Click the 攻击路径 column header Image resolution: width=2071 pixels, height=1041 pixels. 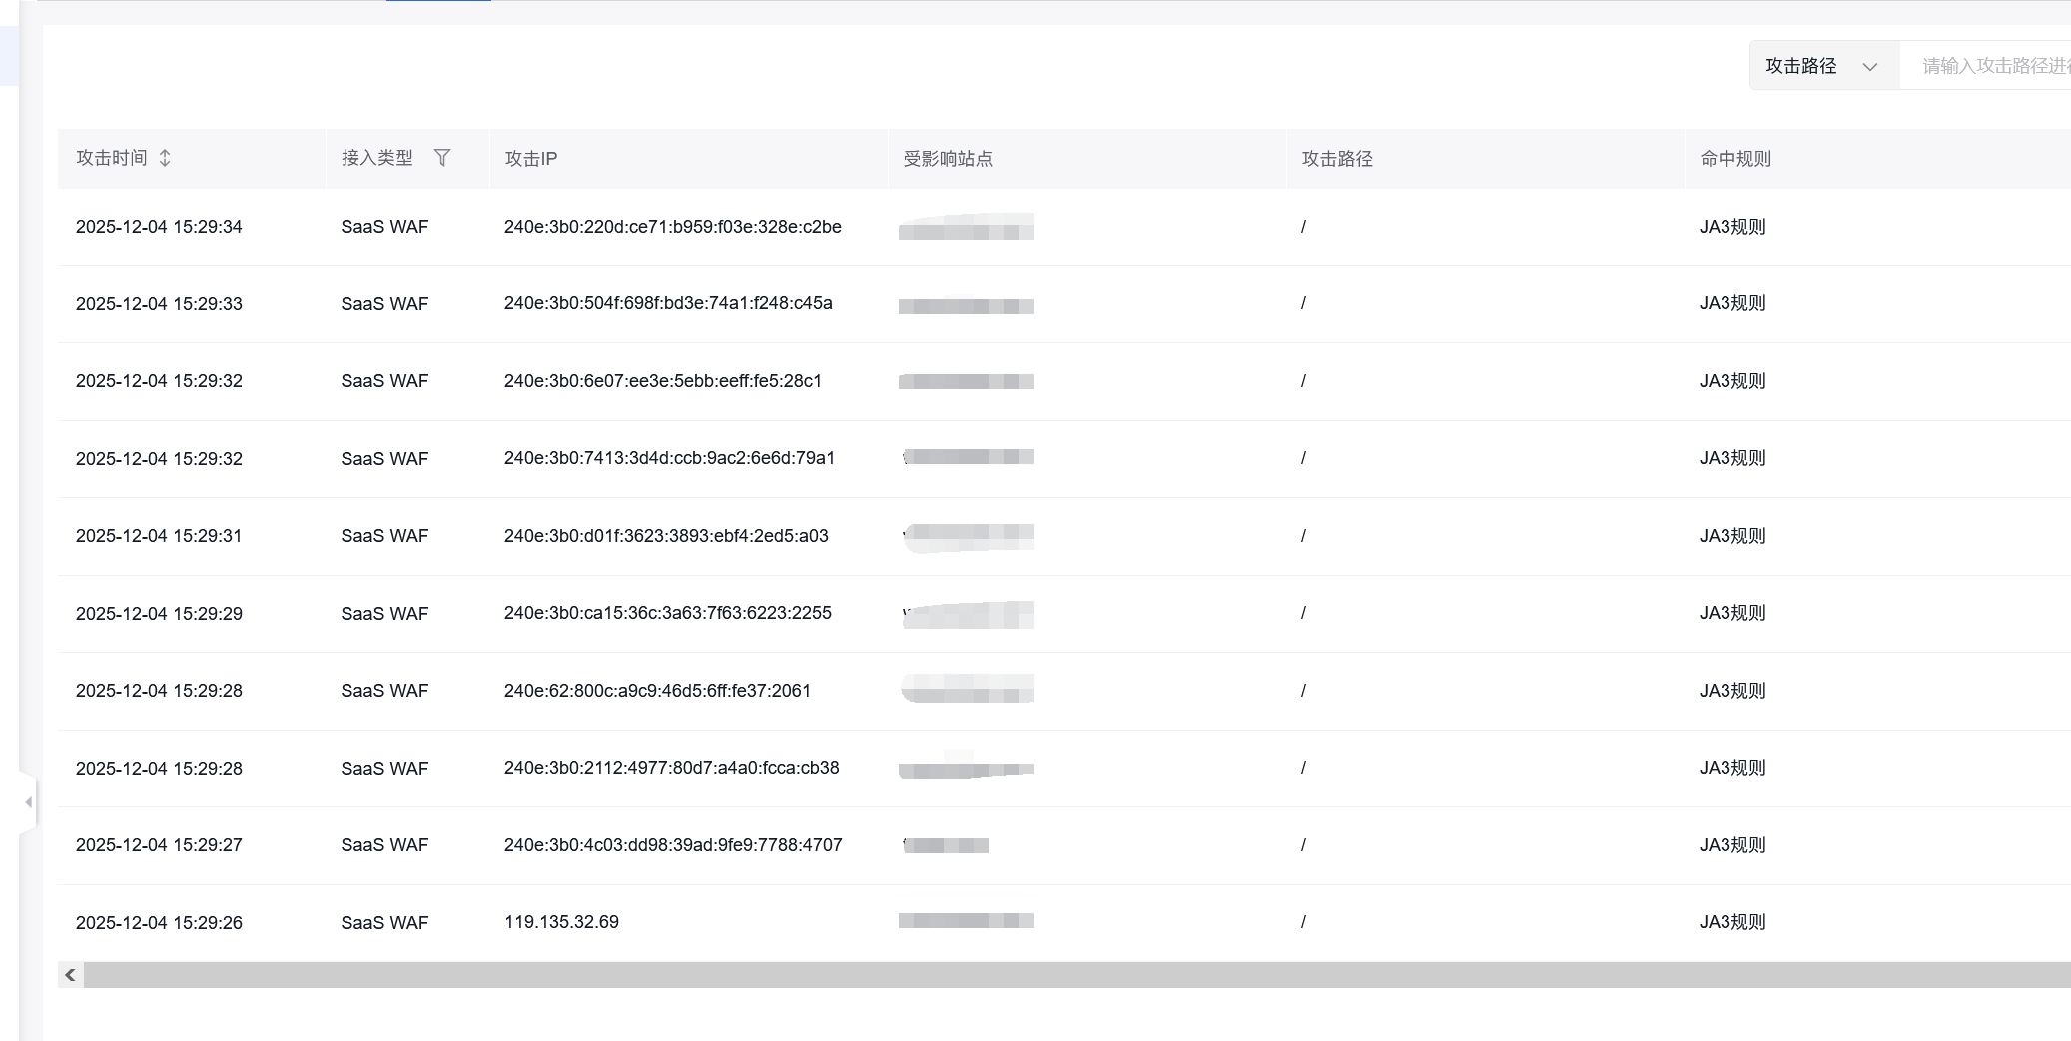pos(1336,159)
